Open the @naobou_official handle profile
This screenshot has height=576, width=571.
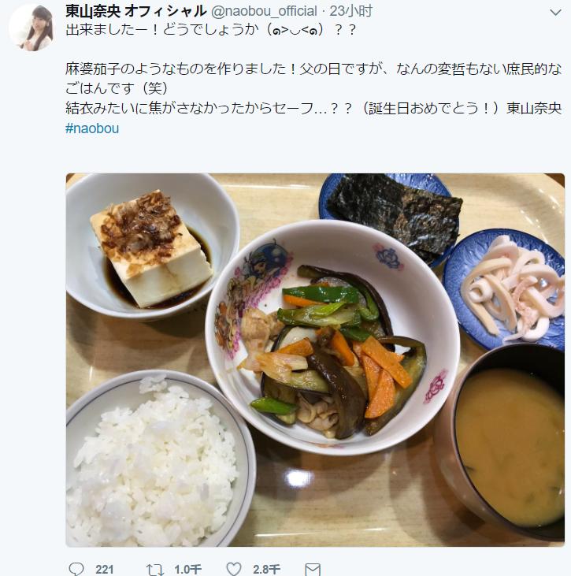(x=264, y=11)
